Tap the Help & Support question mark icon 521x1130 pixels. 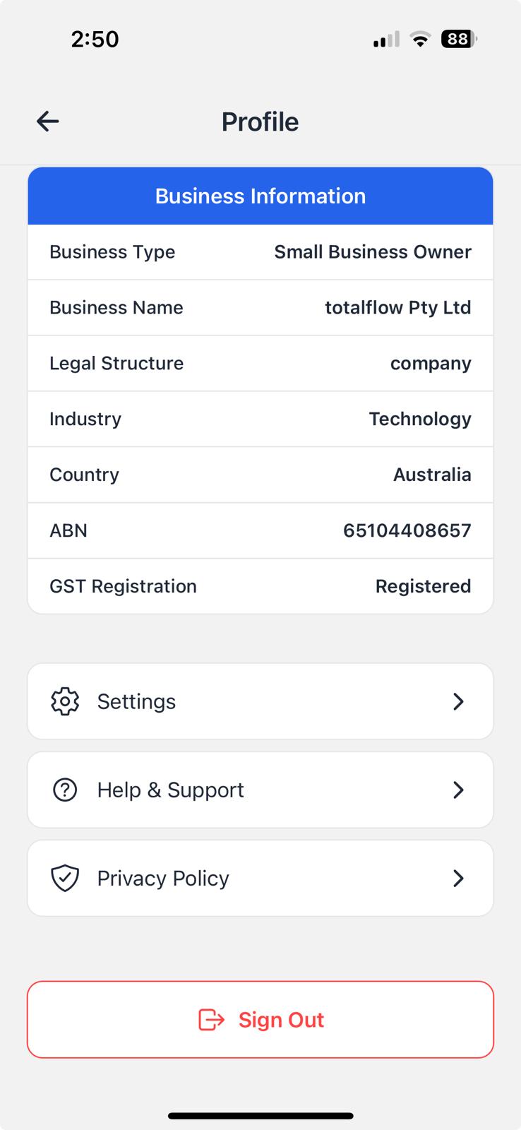(65, 790)
